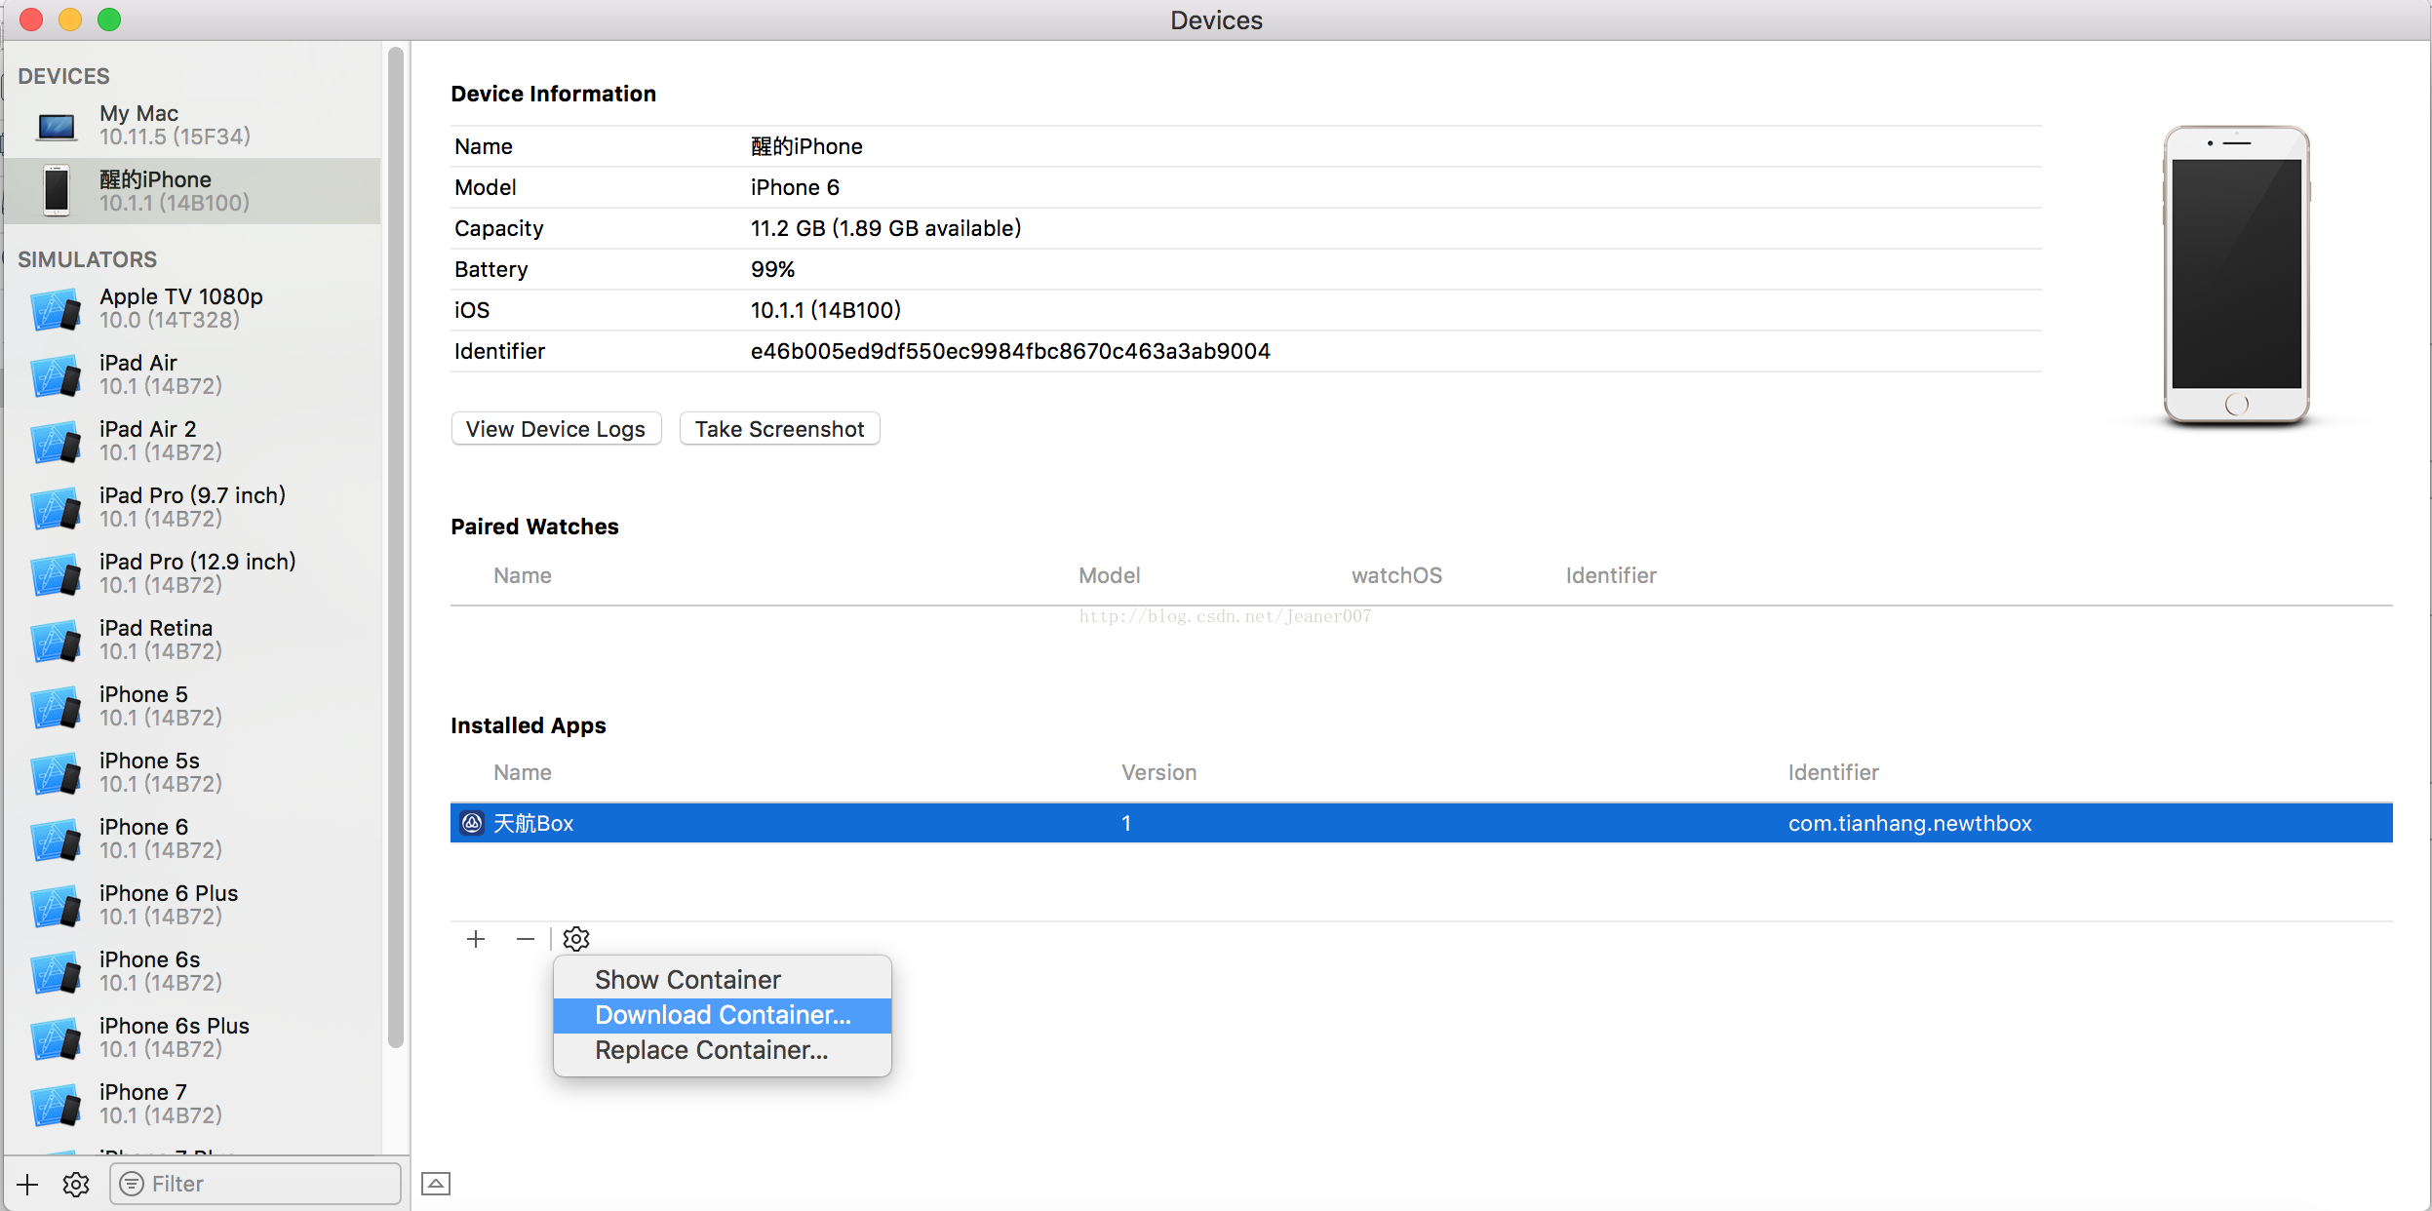Select iPhone 7 simulator row

tap(192, 1105)
